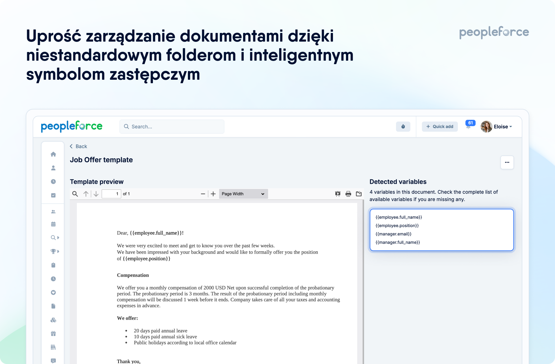Click the find-in-document magnifier icon
555x364 pixels.
75,194
